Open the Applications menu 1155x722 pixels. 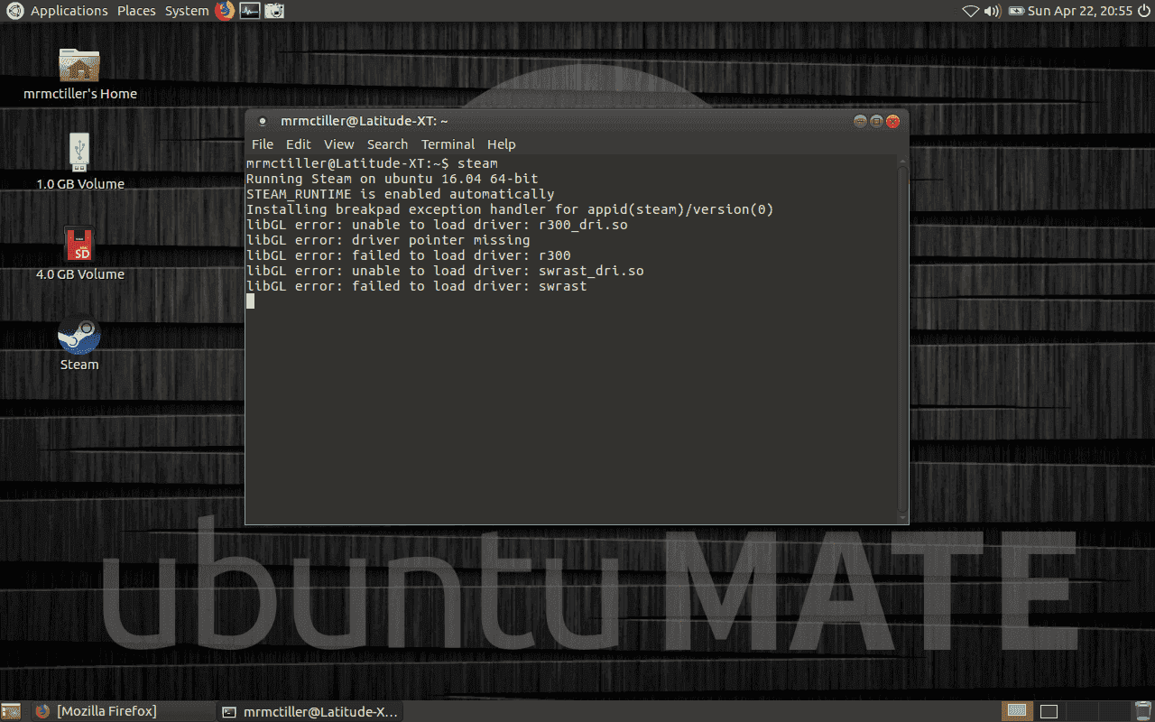click(x=69, y=11)
